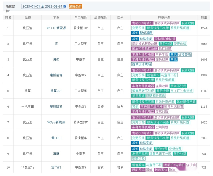This screenshot has height=176, width=213.
Task: Click the 导航问题 issue tag
Action: pyautogui.click(x=162, y=111)
